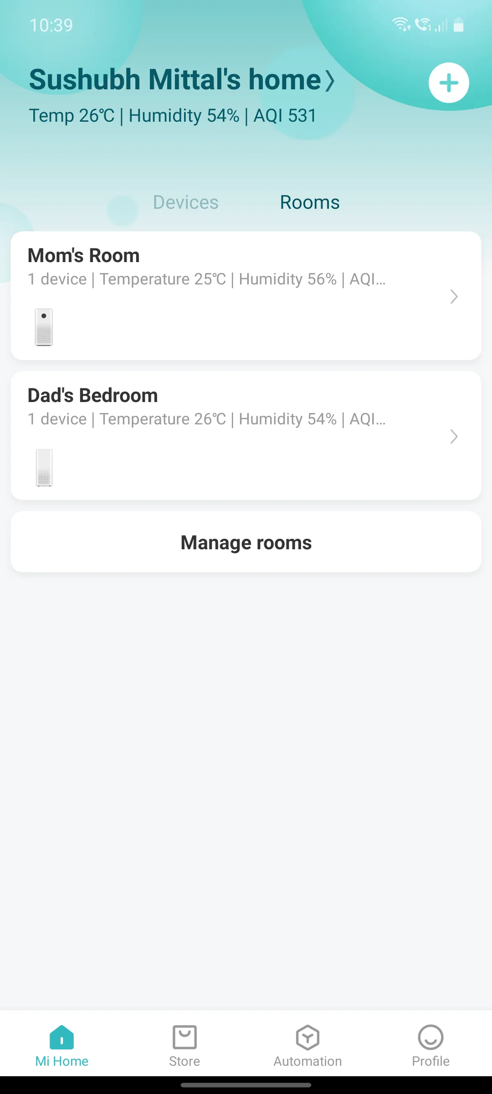Tap the Wi-Fi calling status icon

coord(423,24)
